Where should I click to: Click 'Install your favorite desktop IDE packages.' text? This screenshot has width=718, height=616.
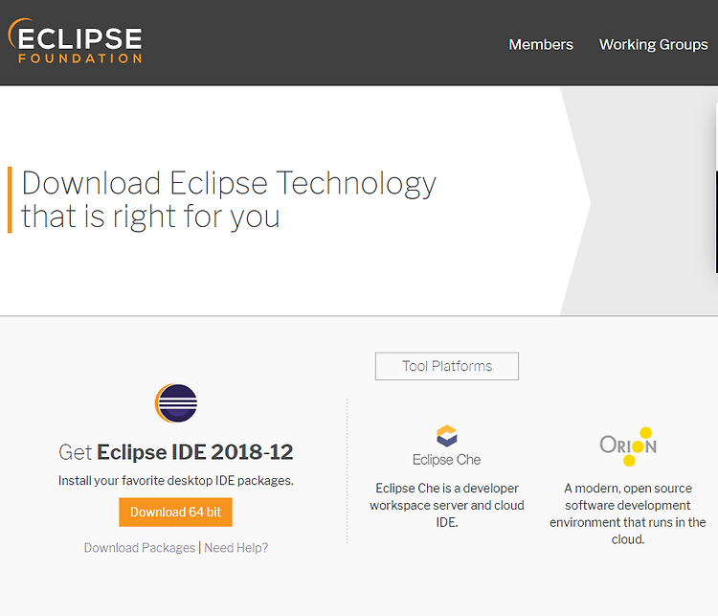pyautogui.click(x=176, y=480)
